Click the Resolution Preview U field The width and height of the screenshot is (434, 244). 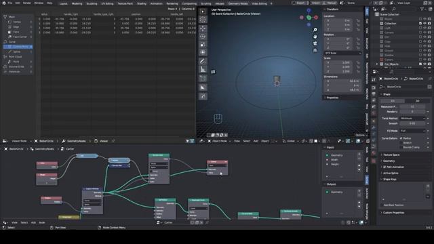[x=412, y=107]
